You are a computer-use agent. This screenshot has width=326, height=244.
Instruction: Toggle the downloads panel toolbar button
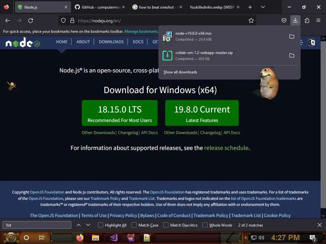coord(295,20)
